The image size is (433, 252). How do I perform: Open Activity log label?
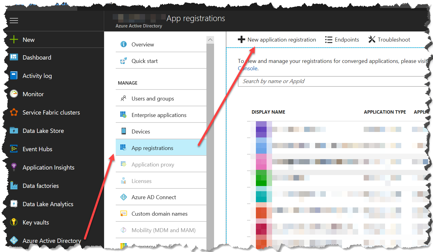coord(37,76)
